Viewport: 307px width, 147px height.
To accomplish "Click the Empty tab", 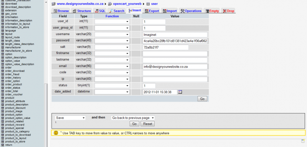I will click(212, 11).
